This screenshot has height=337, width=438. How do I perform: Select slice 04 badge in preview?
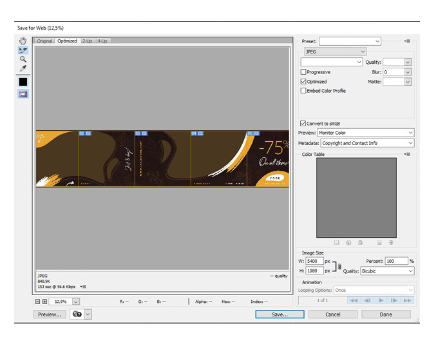point(197,133)
